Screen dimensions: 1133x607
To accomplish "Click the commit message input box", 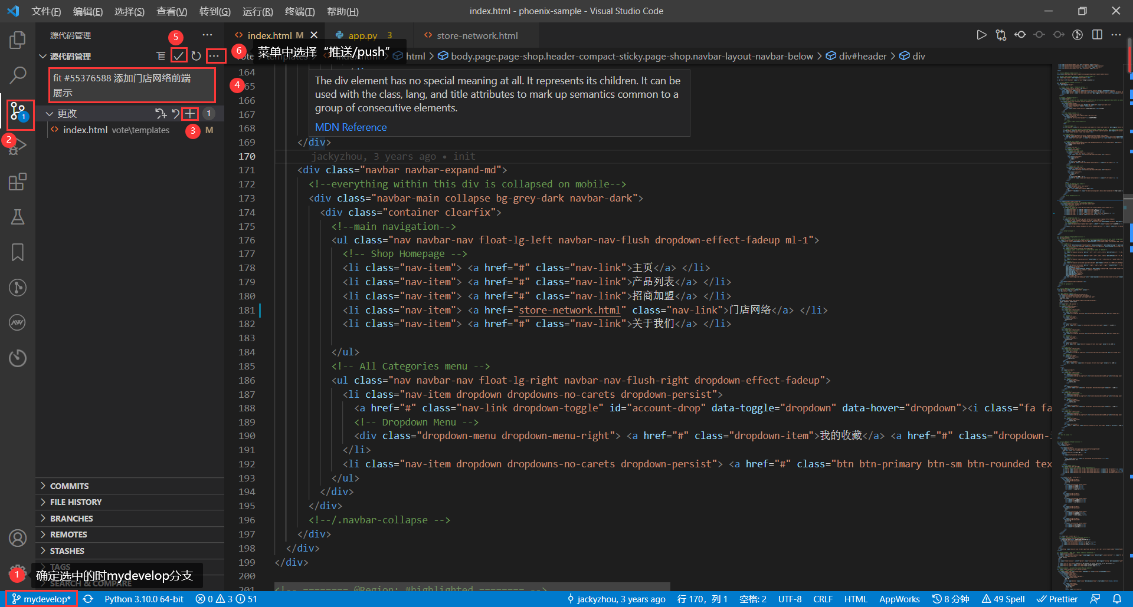I will (132, 85).
